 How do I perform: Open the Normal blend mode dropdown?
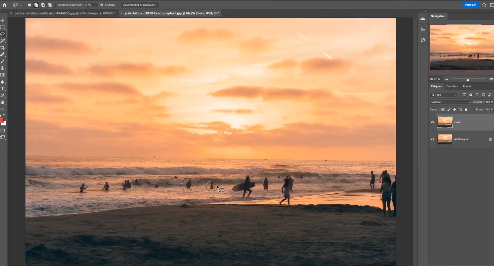(450, 102)
